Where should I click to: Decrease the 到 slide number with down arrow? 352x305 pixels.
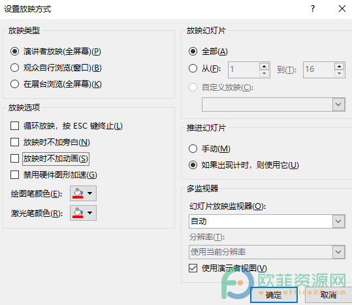[339, 73]
